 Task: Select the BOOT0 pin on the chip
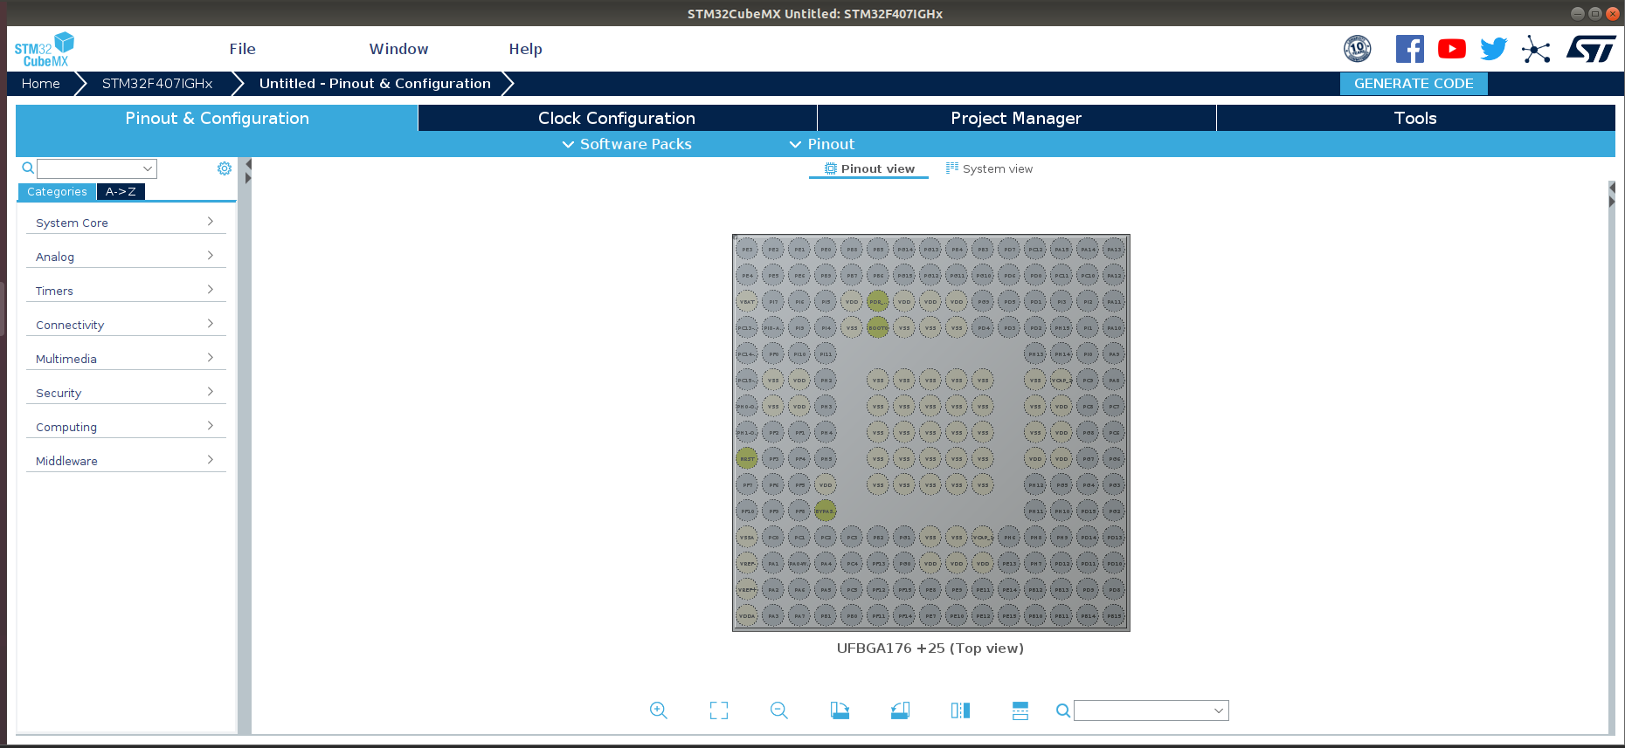(878, 328)
